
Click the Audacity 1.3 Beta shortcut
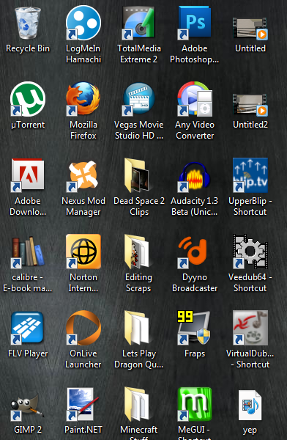195,175
